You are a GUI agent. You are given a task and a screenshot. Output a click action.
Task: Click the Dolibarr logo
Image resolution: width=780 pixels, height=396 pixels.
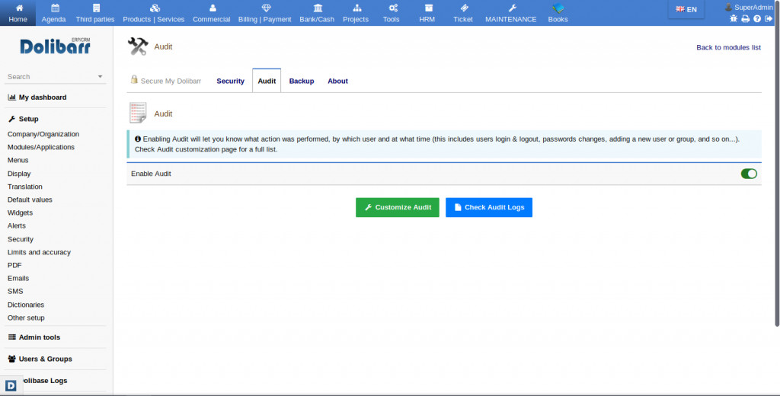pyautogui.click(x=55, y=46)
